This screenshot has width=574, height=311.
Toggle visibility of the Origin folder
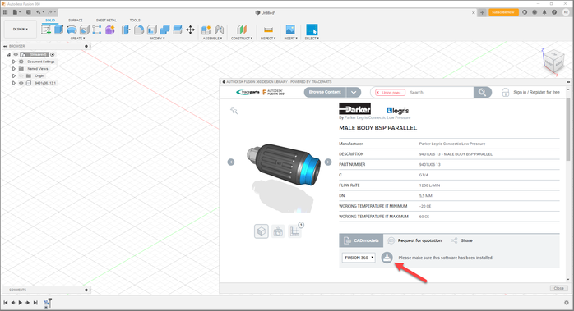tap(21, 75)
